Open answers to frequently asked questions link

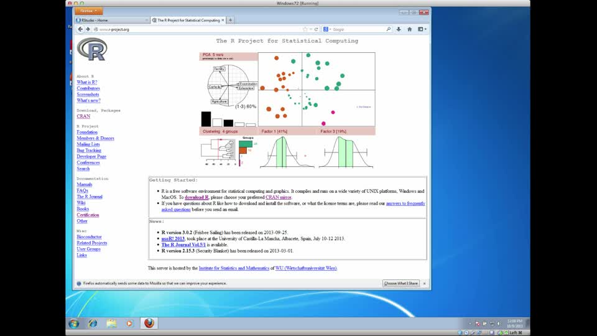[405, 203]
